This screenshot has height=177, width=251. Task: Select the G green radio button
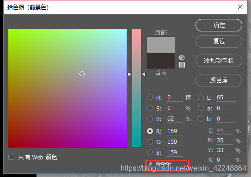[x=150, y=141]
